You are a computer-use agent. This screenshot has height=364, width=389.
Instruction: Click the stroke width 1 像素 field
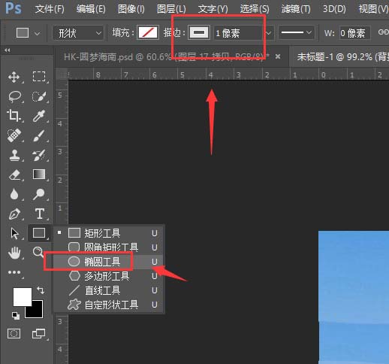[x=238, y=33]
